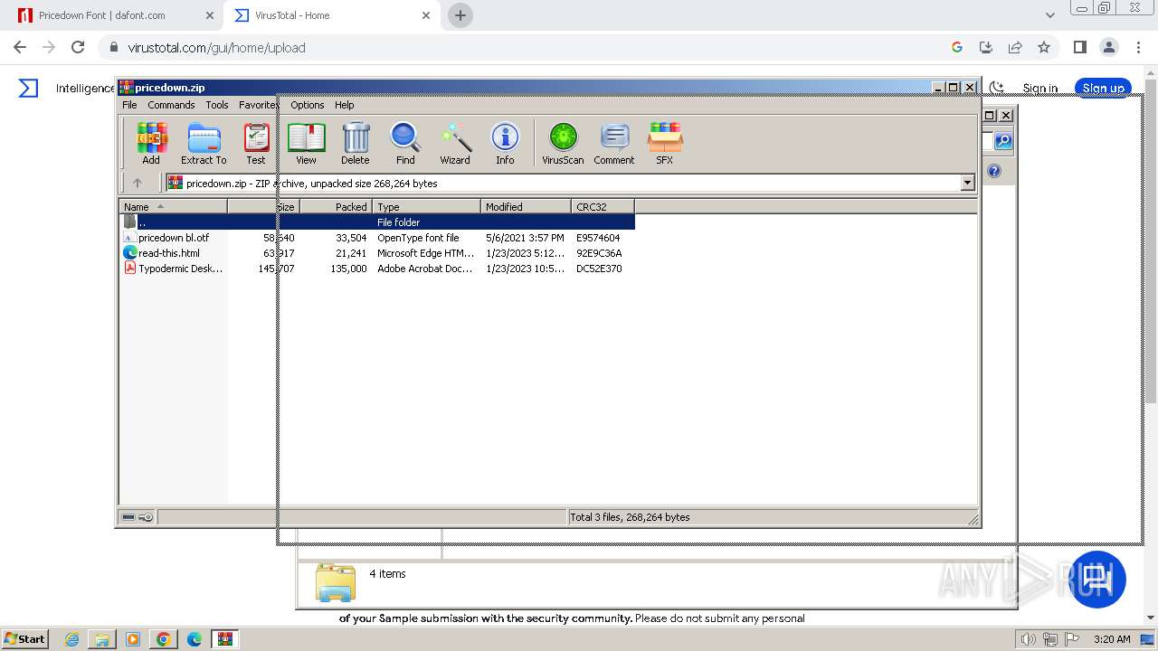Open the Tools menu

pos(217,105)
